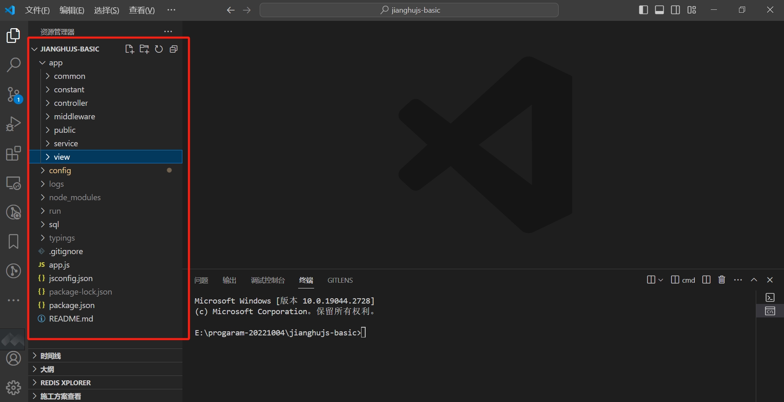This screenshot has width=784, height=402.
Task: Open the README.md file
Action: [x=71, y=319]
